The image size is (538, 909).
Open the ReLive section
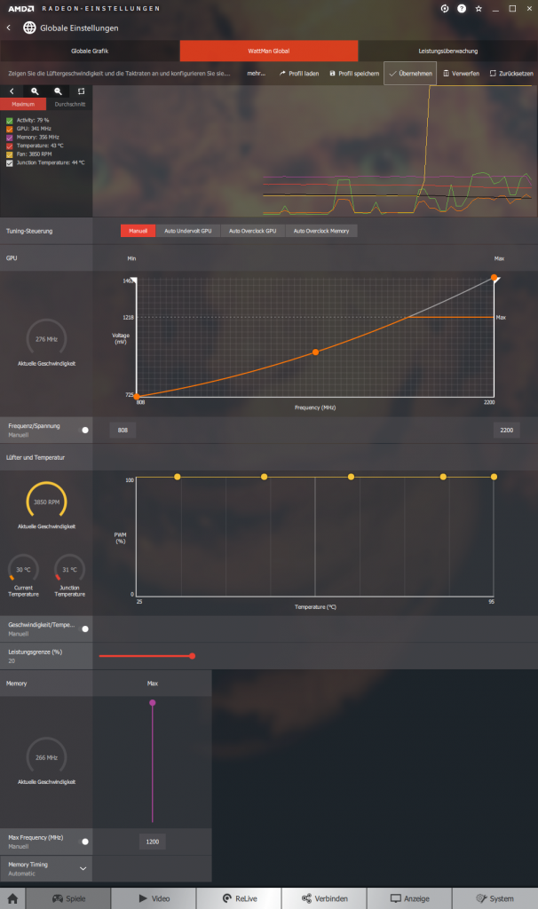point(239,898)
